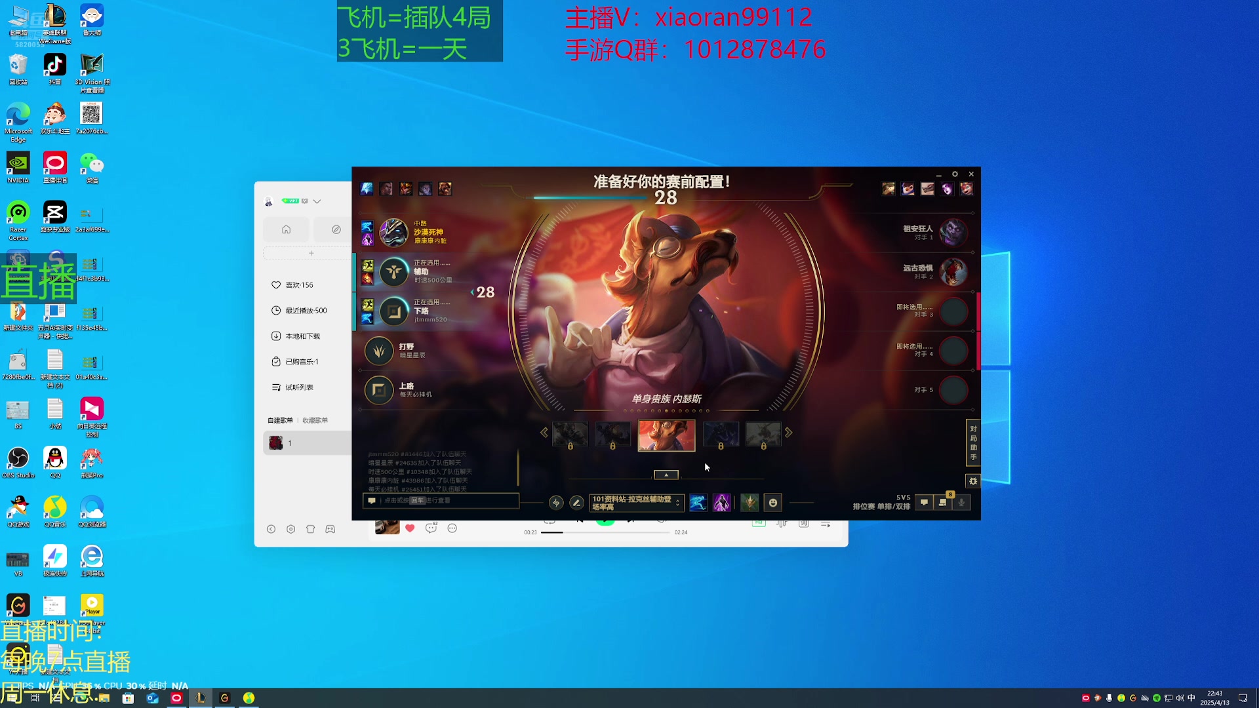
Task: Expand the rune page dropdown 101资料站
Action: (637, 503)
